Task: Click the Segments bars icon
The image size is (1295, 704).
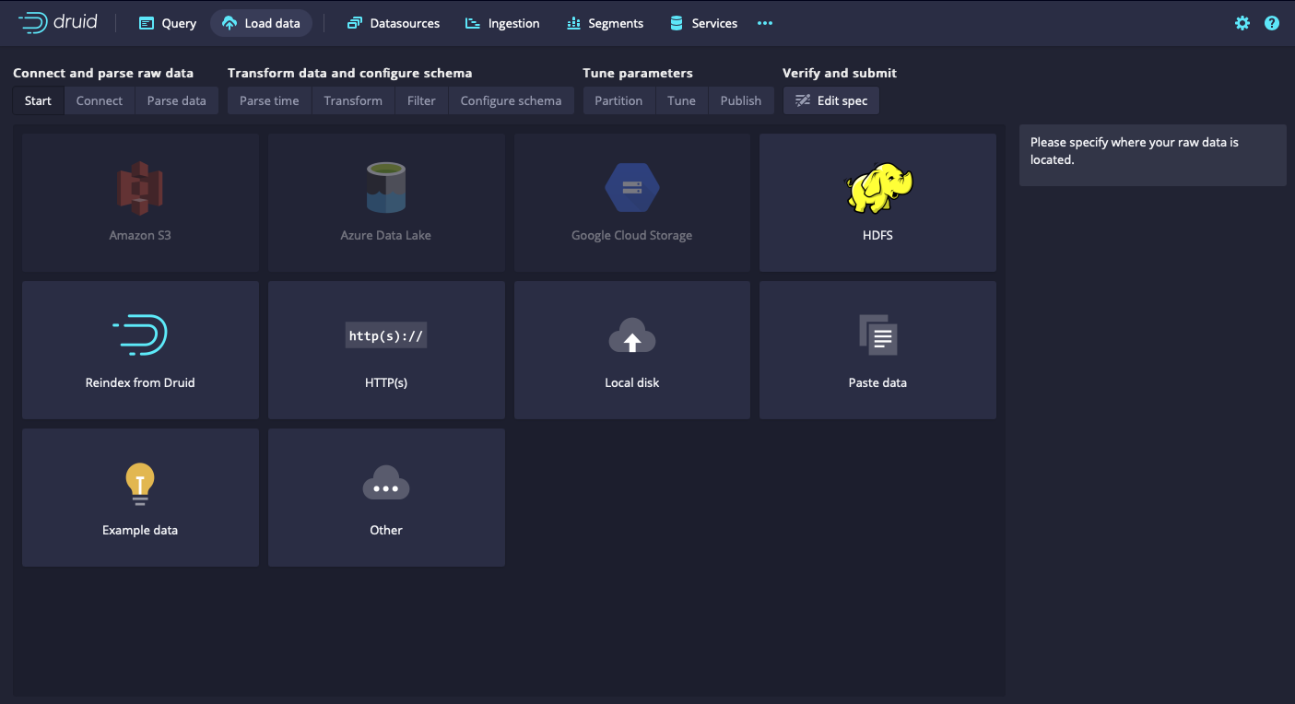Action: click(573, 23)
